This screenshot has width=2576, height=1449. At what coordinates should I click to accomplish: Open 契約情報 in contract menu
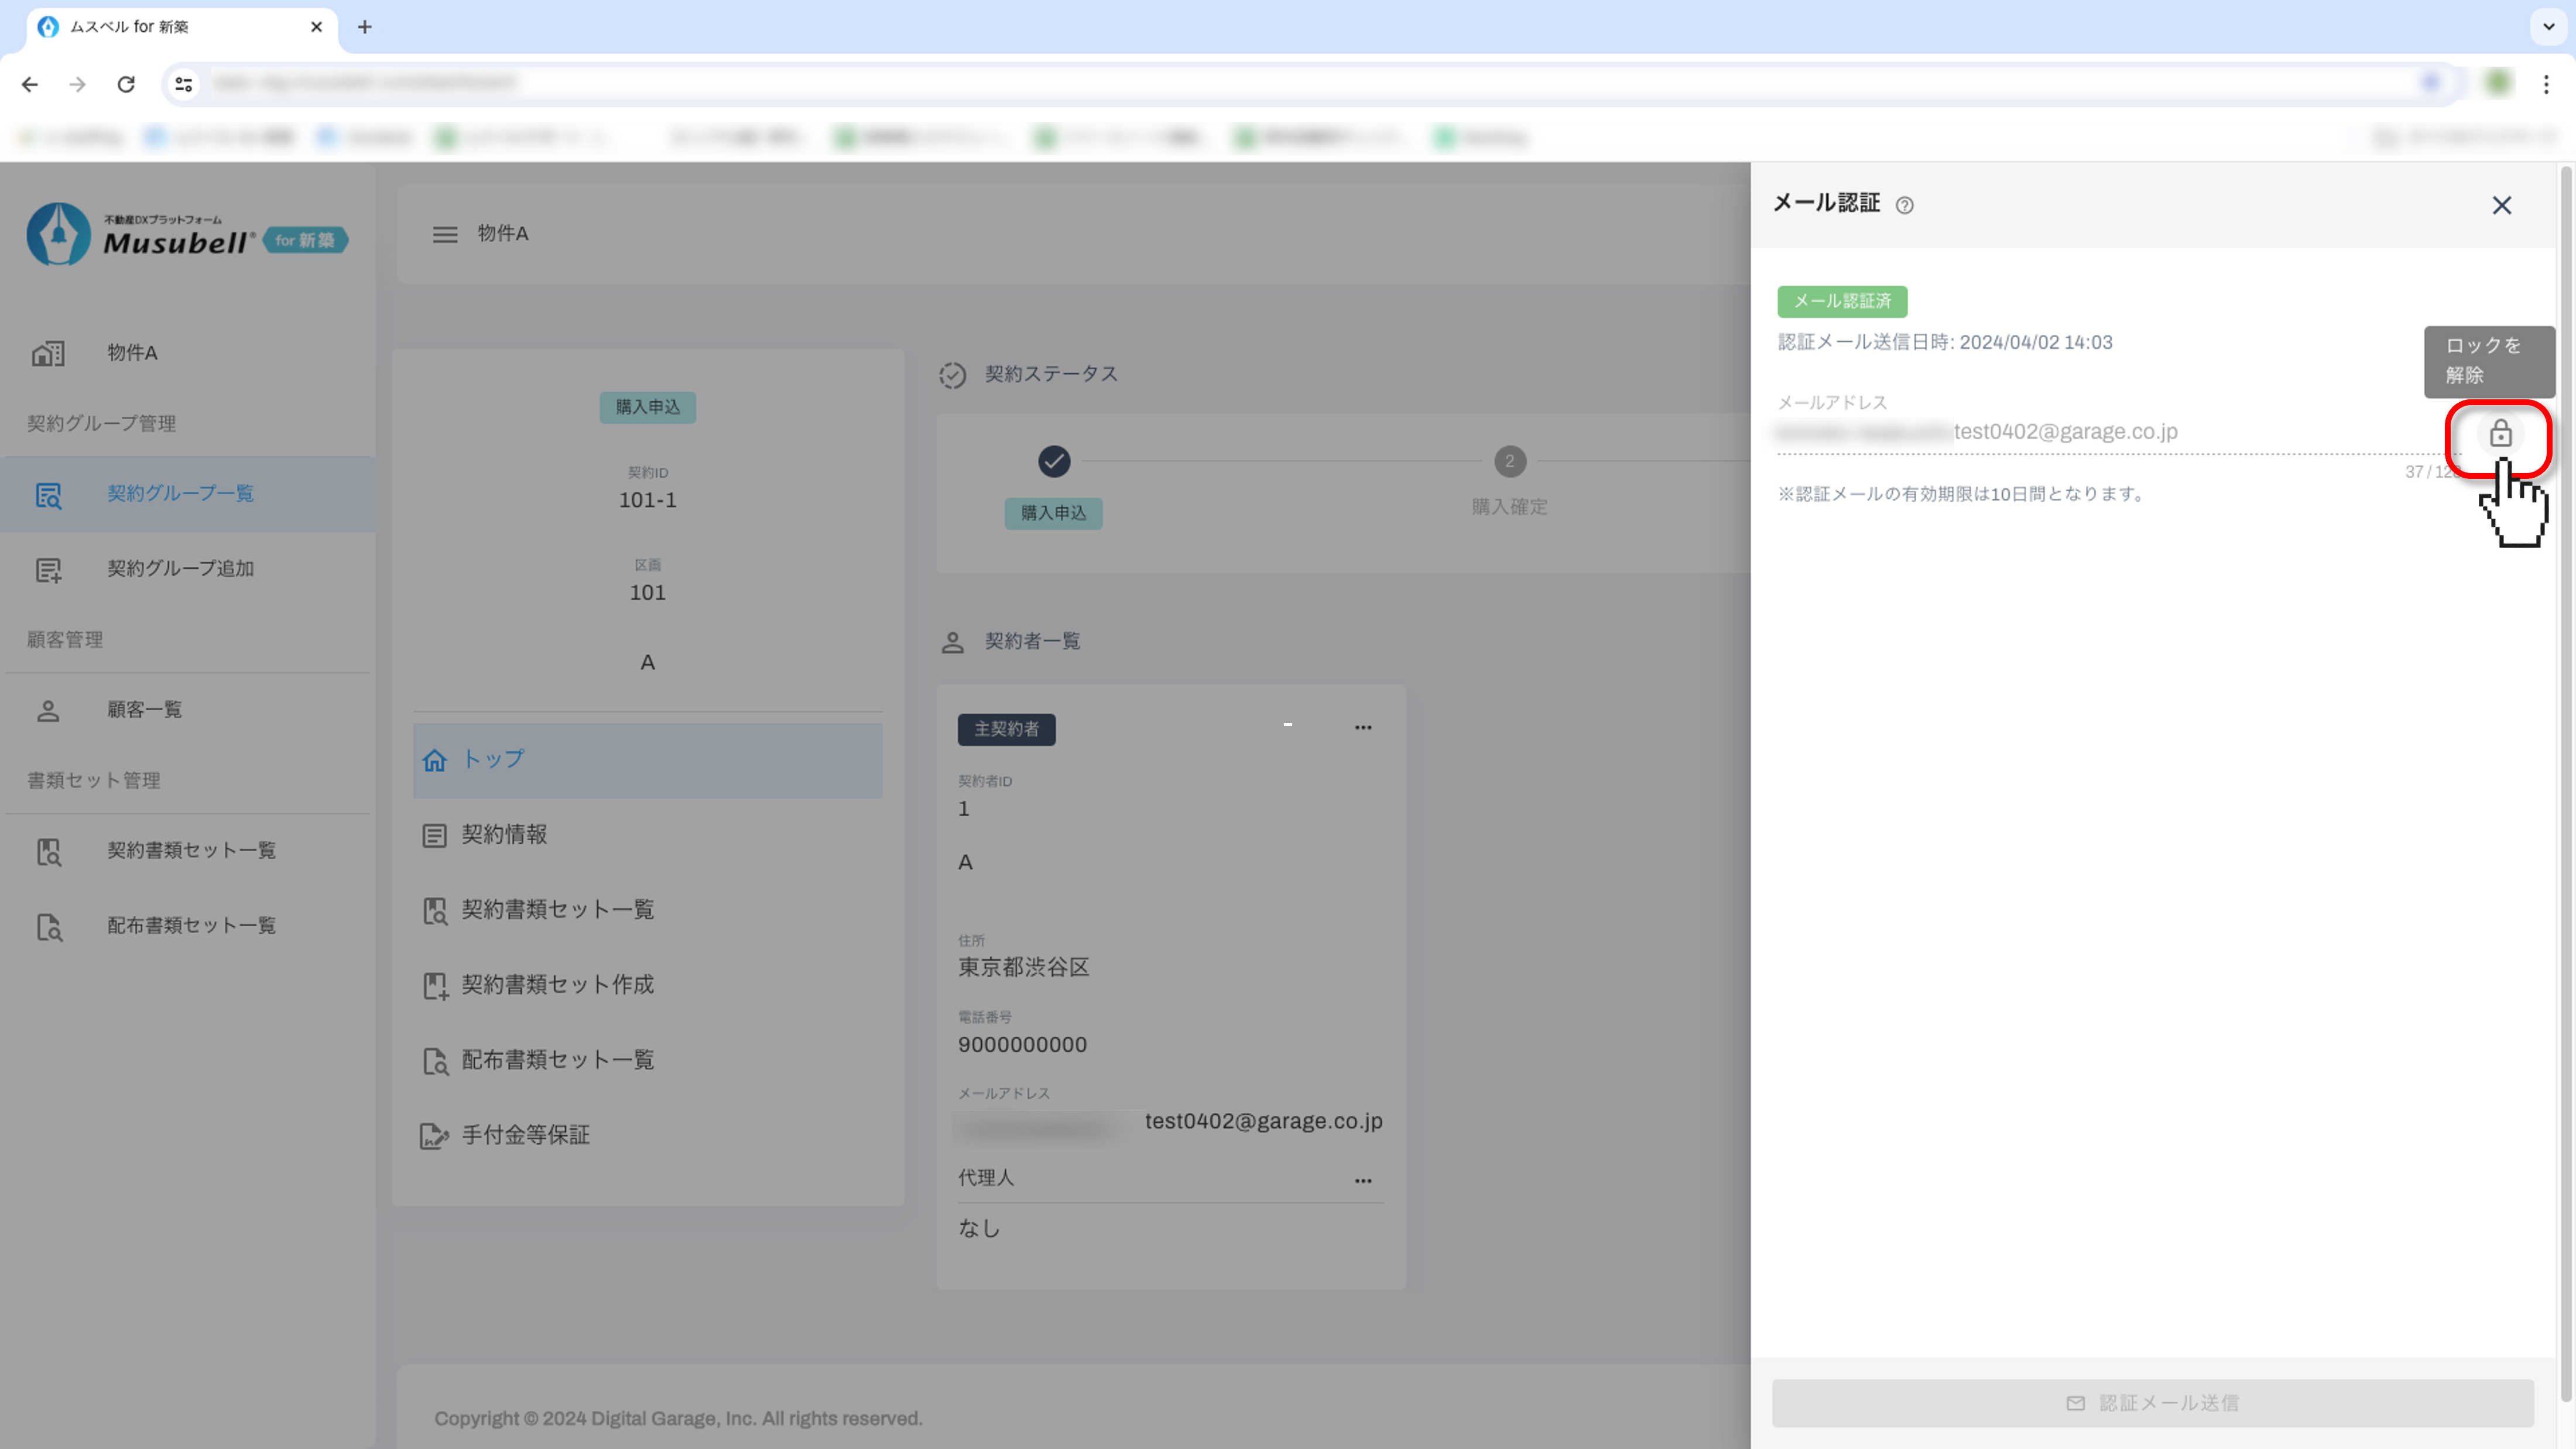503,835
